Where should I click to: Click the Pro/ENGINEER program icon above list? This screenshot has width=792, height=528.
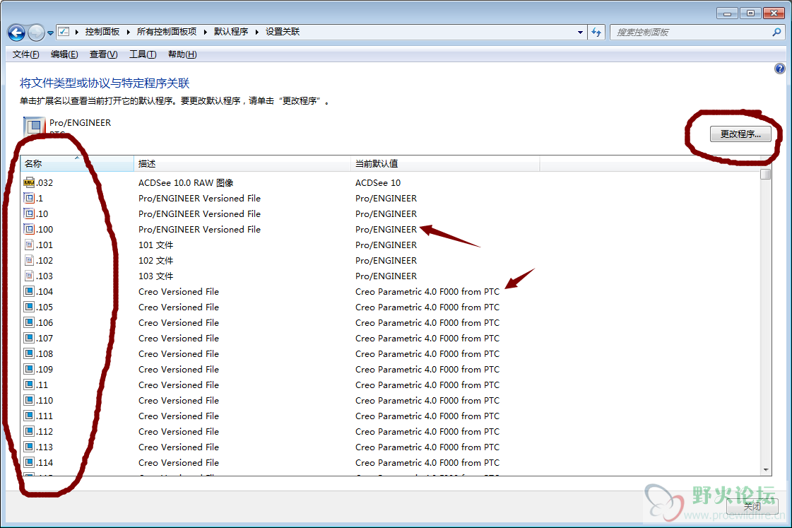click(34, 127)
